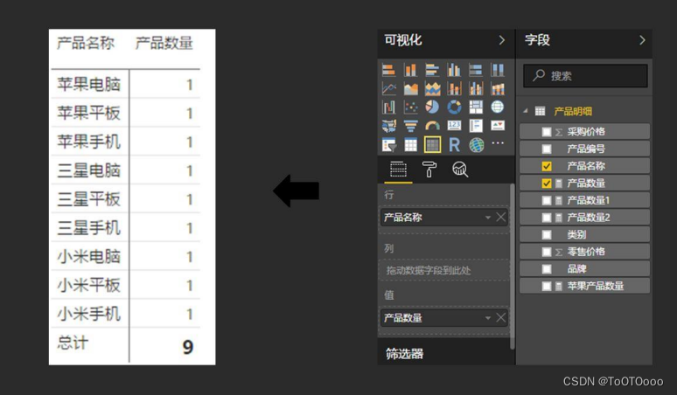Check the 苹果产品数量 measure checkbox
677x395 pixels.
pyautogui.click(x=547, y=286)
